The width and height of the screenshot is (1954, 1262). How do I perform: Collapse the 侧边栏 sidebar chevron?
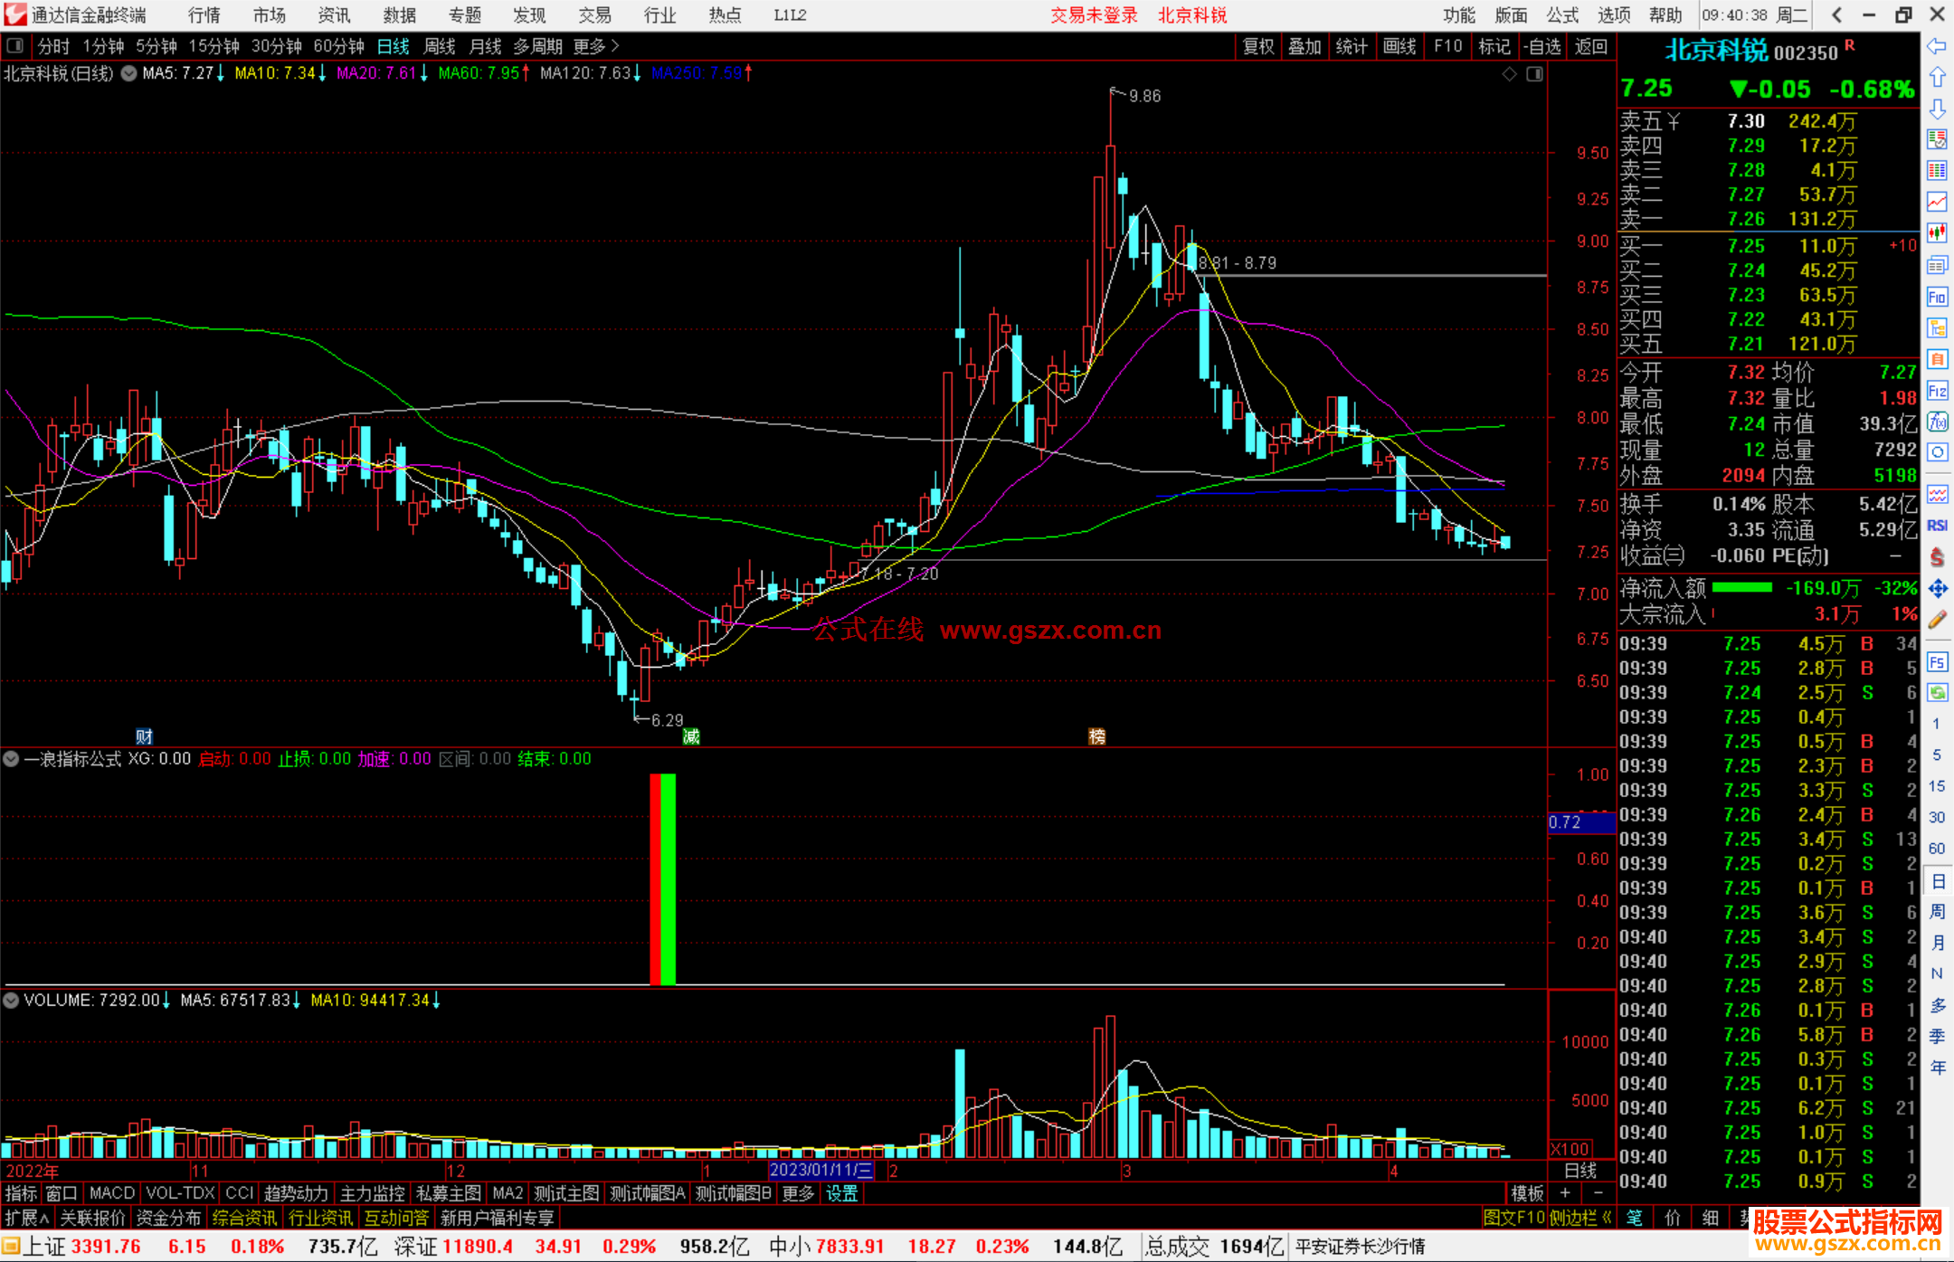click(x=1607, y=1218)
